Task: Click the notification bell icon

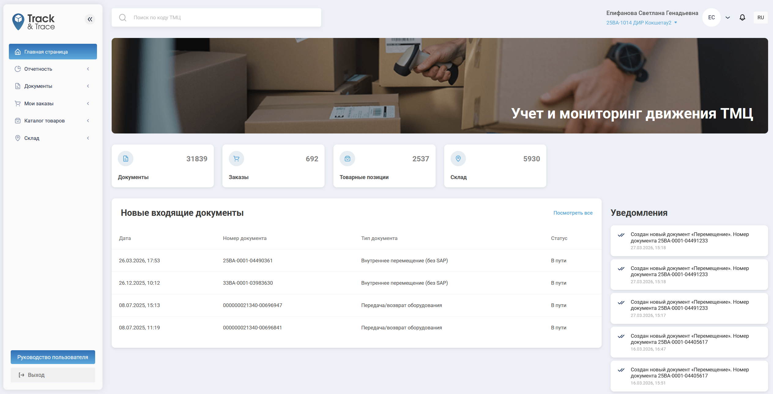Action: (742, 17)
